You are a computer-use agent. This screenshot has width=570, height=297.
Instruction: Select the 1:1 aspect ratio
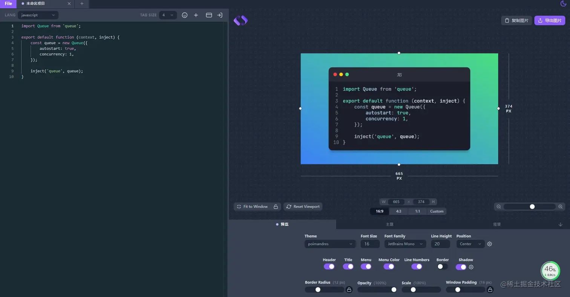(x=418, y=211)
